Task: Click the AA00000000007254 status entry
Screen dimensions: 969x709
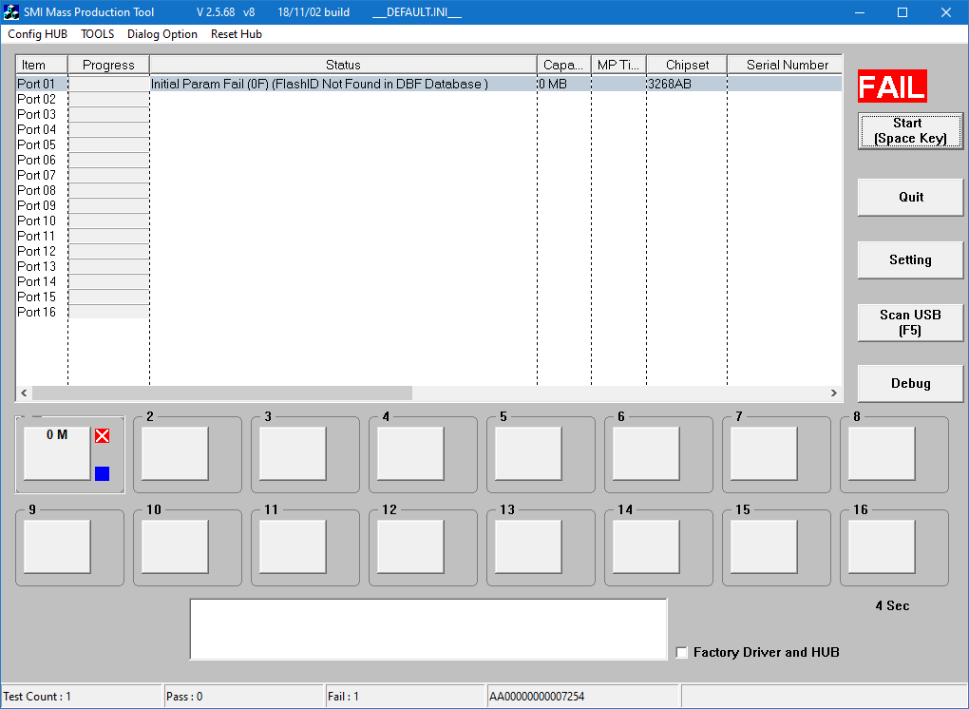Action: tap(582, 697)
